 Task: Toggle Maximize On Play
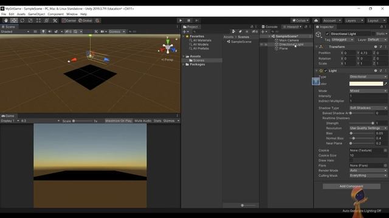click(119, 121)
